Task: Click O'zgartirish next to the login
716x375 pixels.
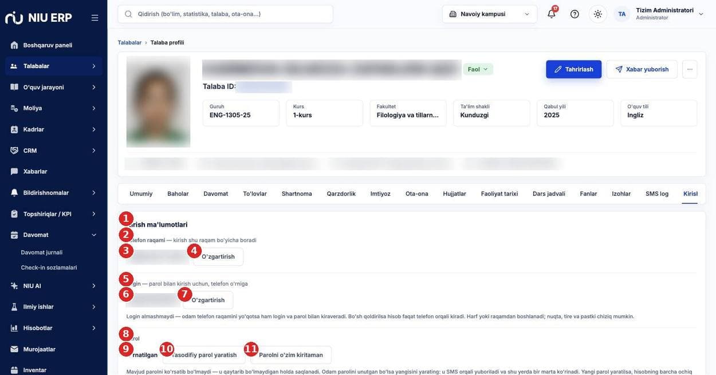Action: (x=208, y=300)
